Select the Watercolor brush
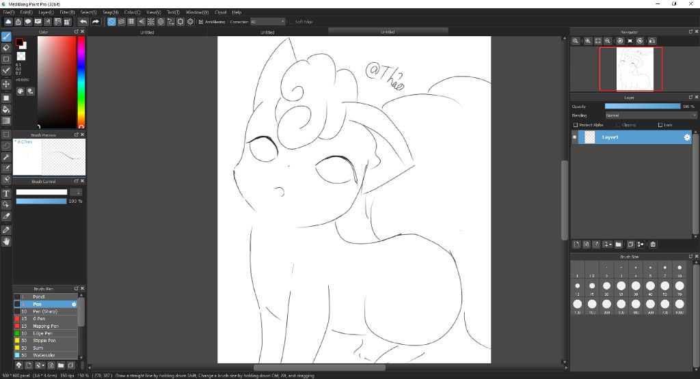 coord(46,355)
